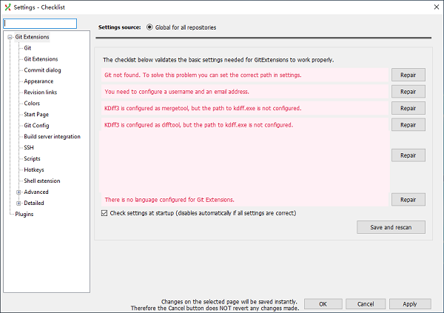
Task: Open Hotkeys settings page
Action: pyautogui.click(x=34, y=169)
